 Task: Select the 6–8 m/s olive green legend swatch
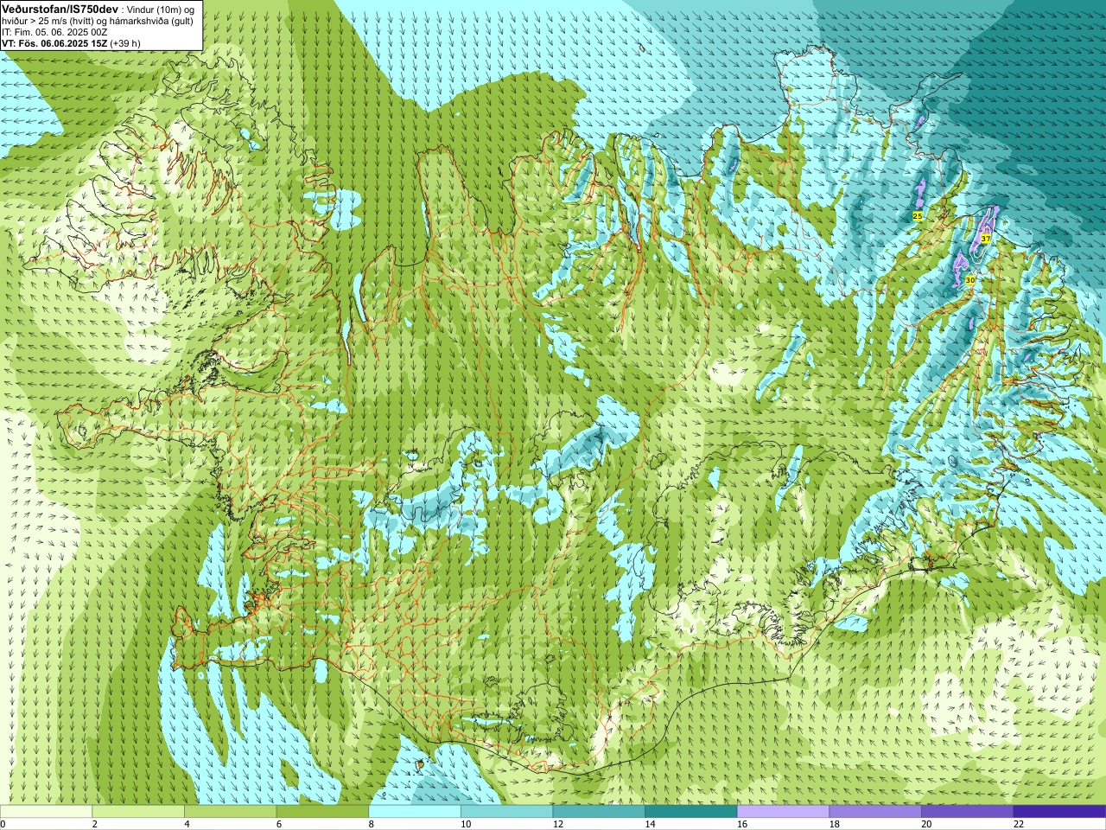[322, 811]
